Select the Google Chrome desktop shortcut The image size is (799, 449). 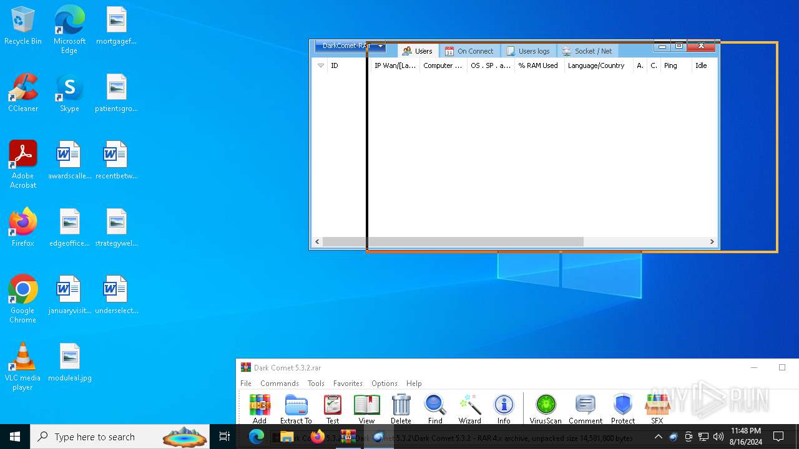pyautogui.click(x=23, y=299)
